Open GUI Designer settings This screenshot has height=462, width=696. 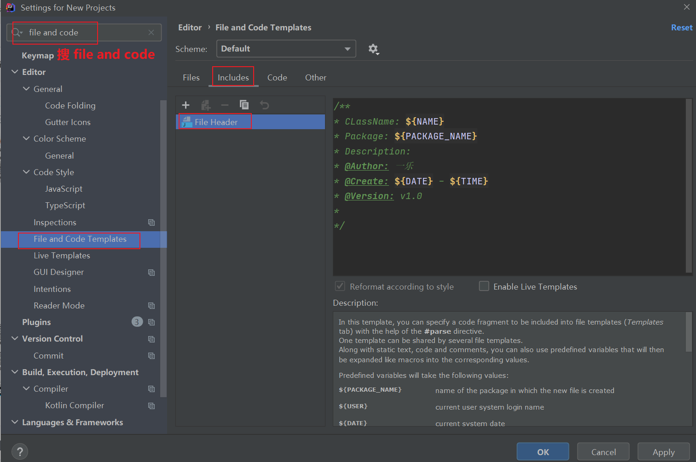(x=58, y=272)
